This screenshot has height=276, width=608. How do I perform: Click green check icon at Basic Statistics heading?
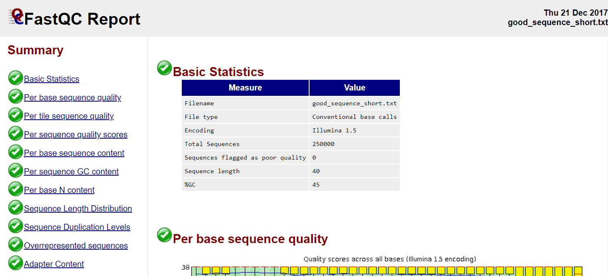[x=164, y=68]
